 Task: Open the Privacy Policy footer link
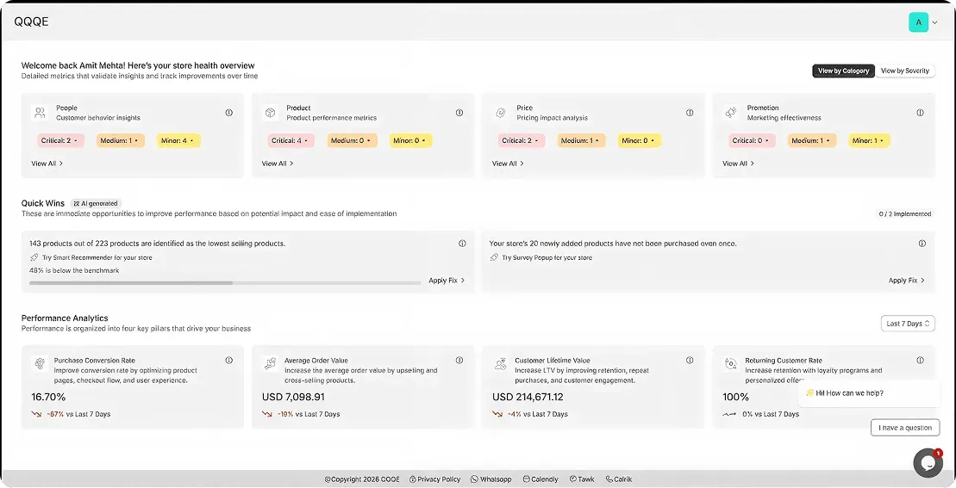(x=434, y=479)
